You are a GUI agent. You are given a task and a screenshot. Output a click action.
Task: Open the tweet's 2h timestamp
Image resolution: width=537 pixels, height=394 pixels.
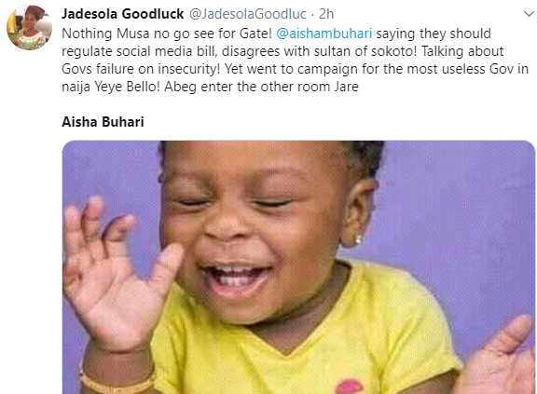click(326, 14)
